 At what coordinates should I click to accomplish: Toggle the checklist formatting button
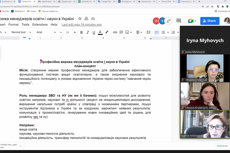[x=157, y=32]
